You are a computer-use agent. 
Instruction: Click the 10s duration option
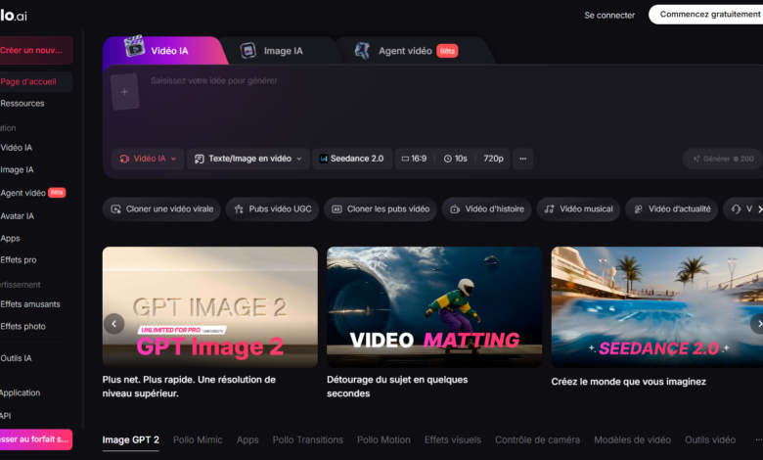[456, 159]
